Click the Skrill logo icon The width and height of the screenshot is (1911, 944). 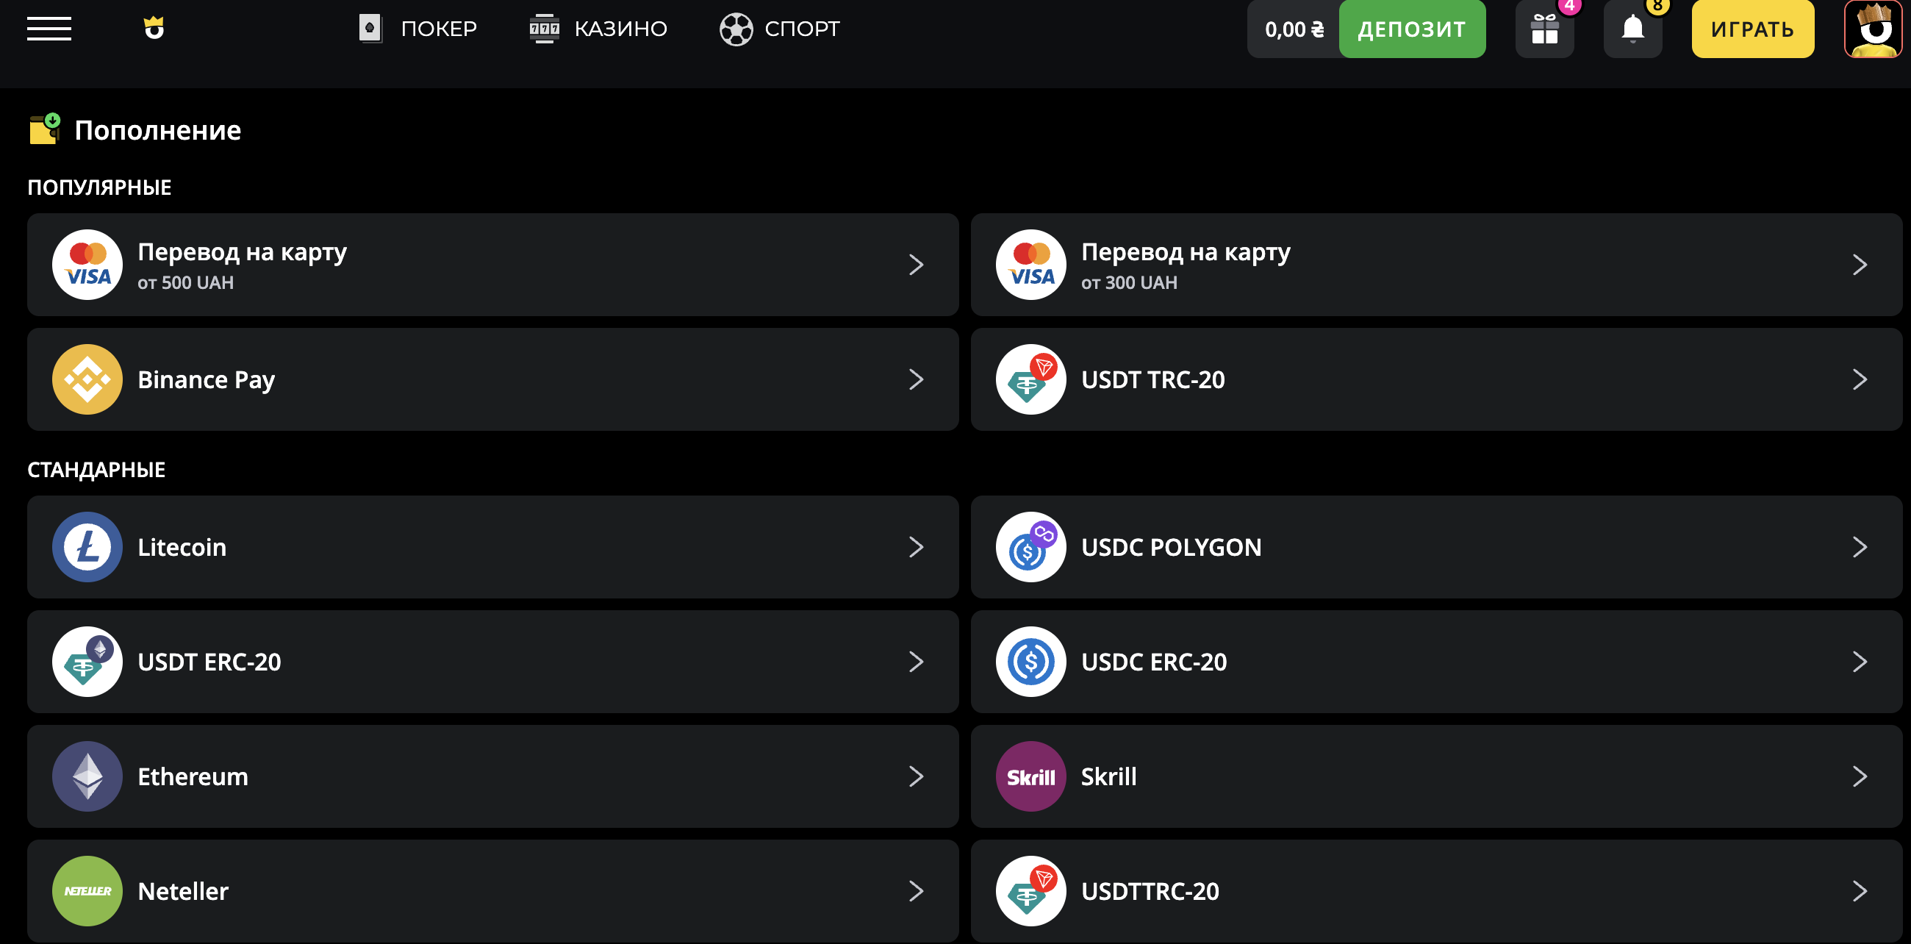(1030, 776)
